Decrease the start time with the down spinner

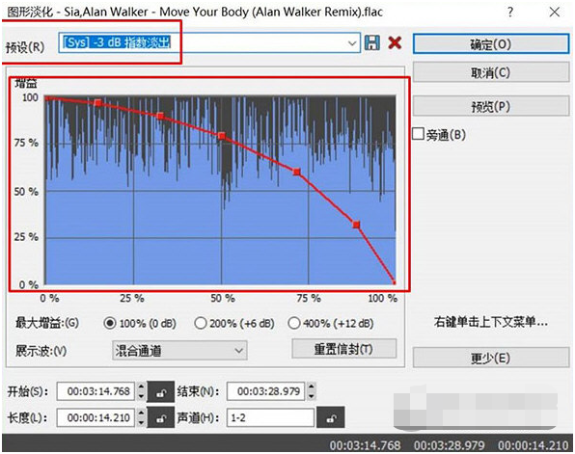click(x=141, y=396)
